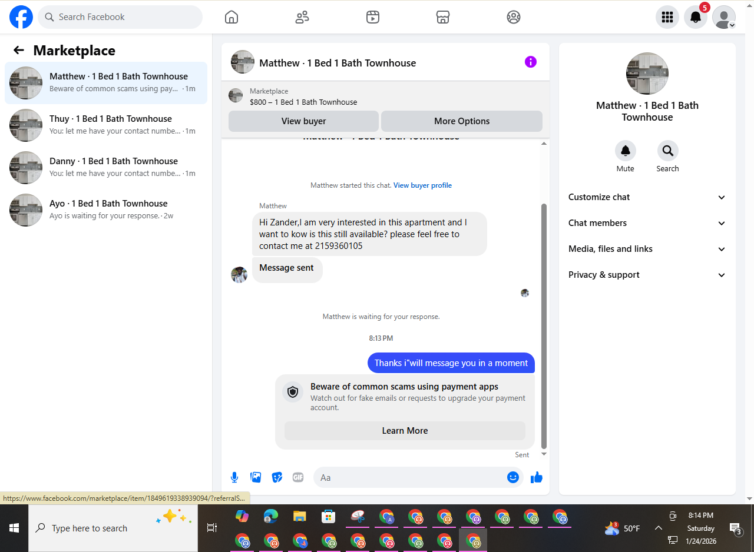Open the Home feed icon

coord(232,17)
